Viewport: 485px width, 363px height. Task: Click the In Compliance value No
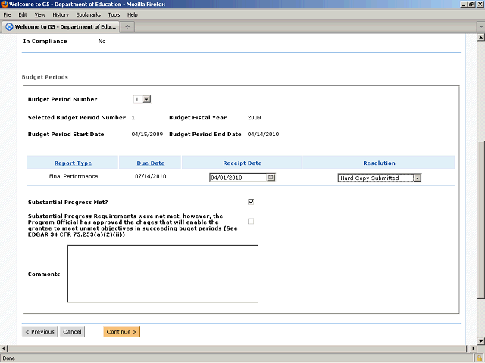coord(102,41)
